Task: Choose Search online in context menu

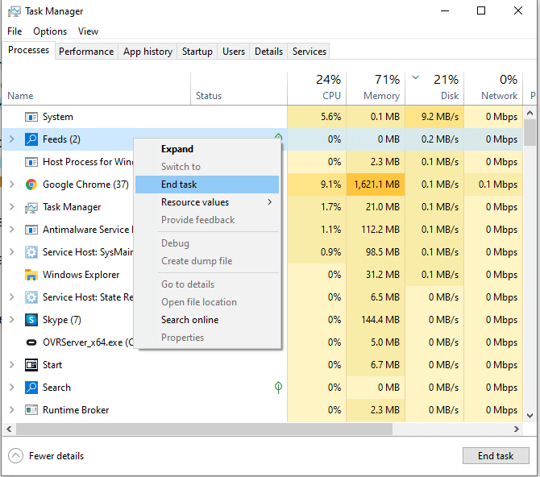Action: click(x=207, y=320)
